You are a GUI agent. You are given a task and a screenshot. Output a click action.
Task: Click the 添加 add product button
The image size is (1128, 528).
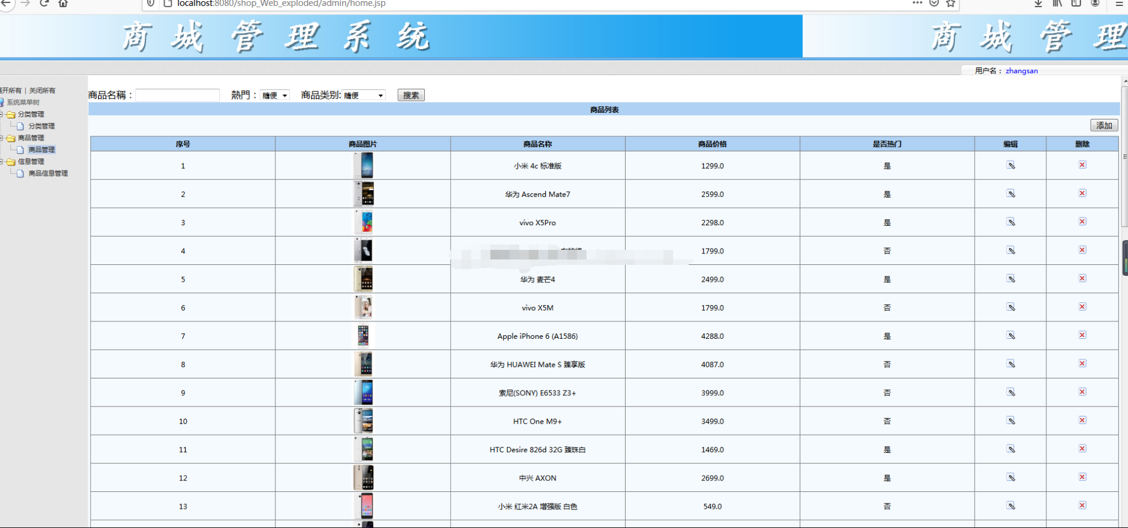1104,125
